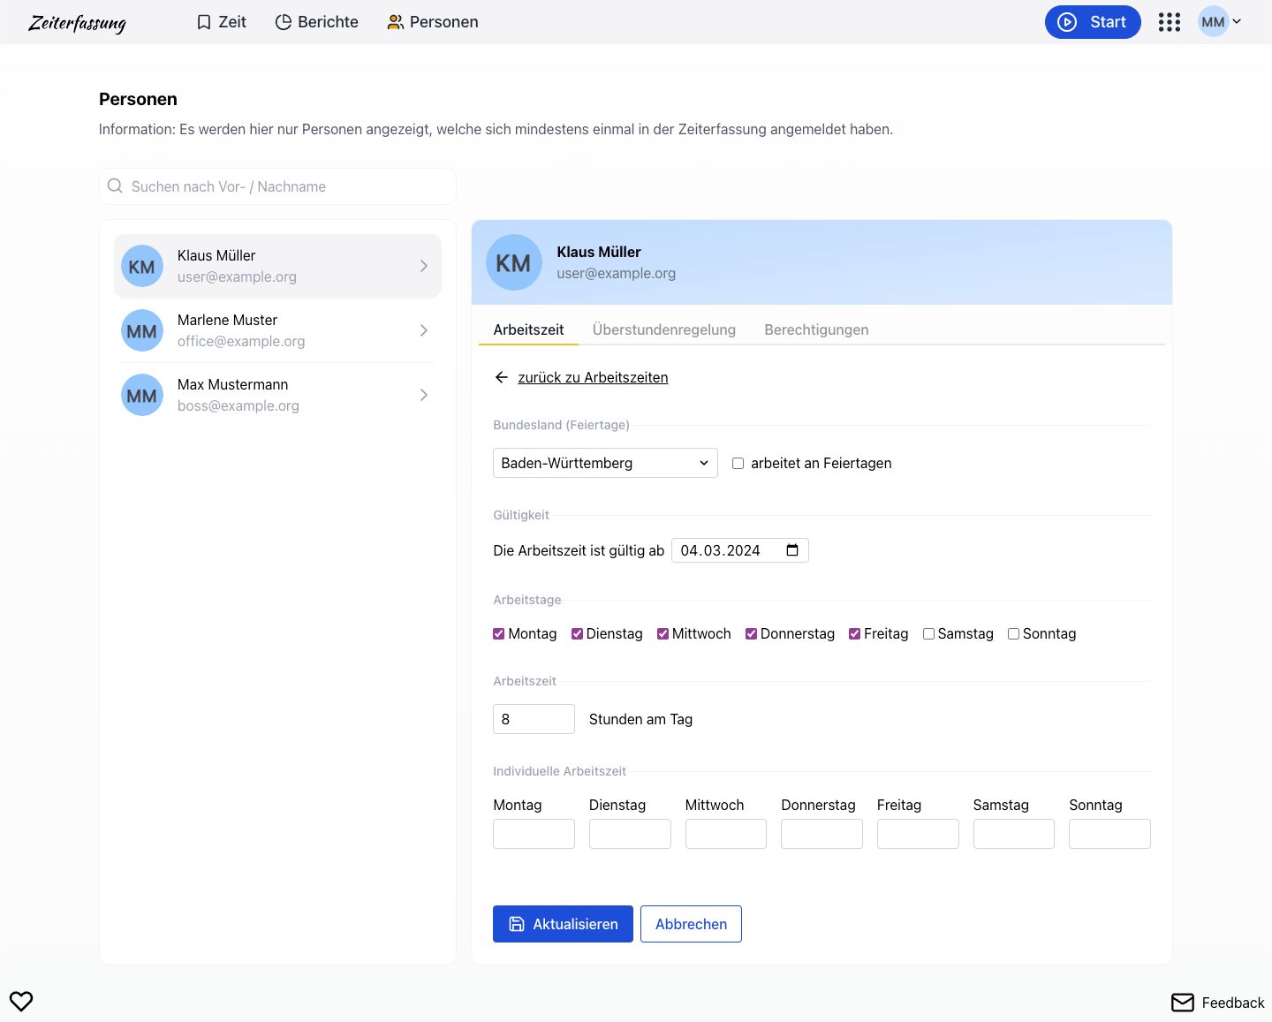Uncheck the Montag workday checkbox
Viewport: 1272px width, 1022px height.
click(x=499, y=634)
